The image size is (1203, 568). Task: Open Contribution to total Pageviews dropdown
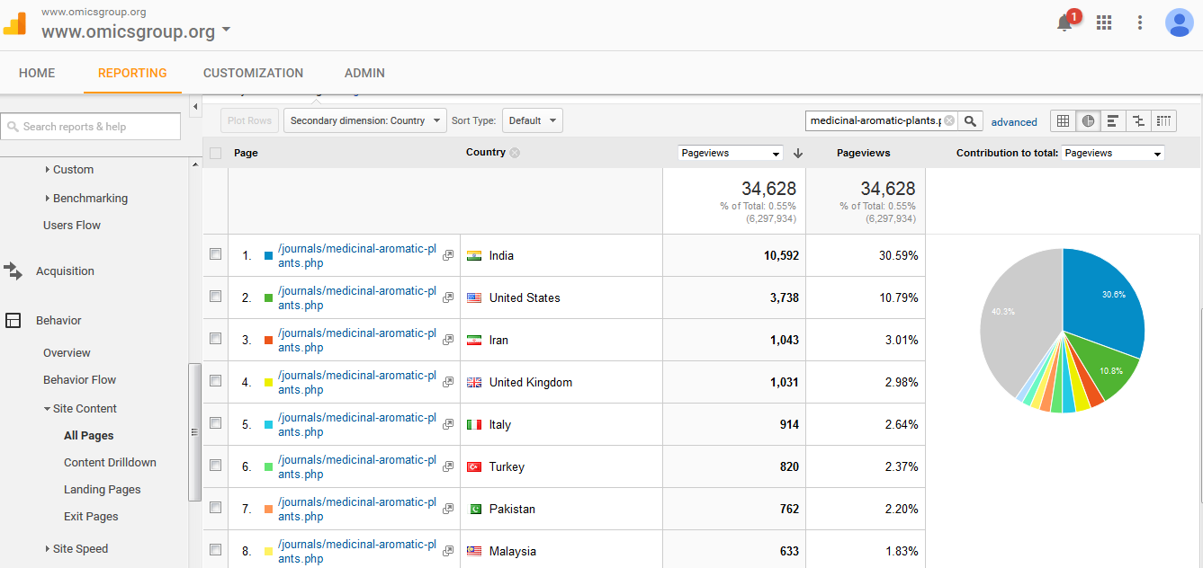[1112, 154]
